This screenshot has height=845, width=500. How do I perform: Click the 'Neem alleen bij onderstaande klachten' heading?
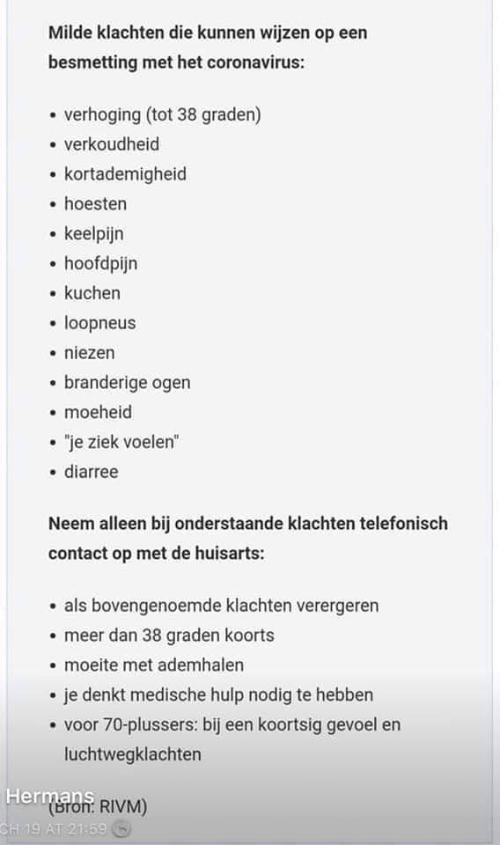(248, 539)
